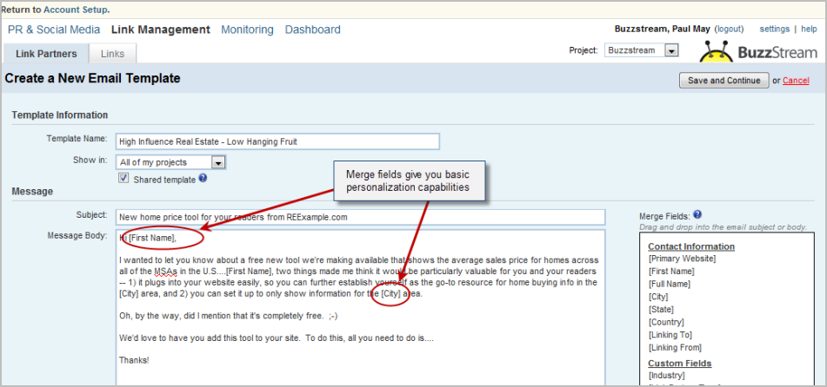
Task: Click the Account Setup link
Action: 76,10
